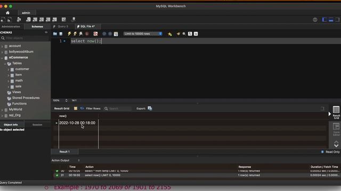The width and height of the screenshot is (341, 191).
Task: Rollback the transaction icon
Action: [x=110, y=34]
